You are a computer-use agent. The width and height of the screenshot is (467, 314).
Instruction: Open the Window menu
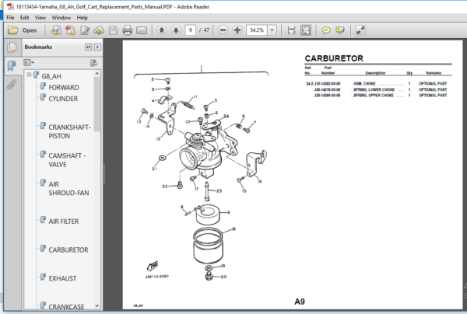(61, 18)
